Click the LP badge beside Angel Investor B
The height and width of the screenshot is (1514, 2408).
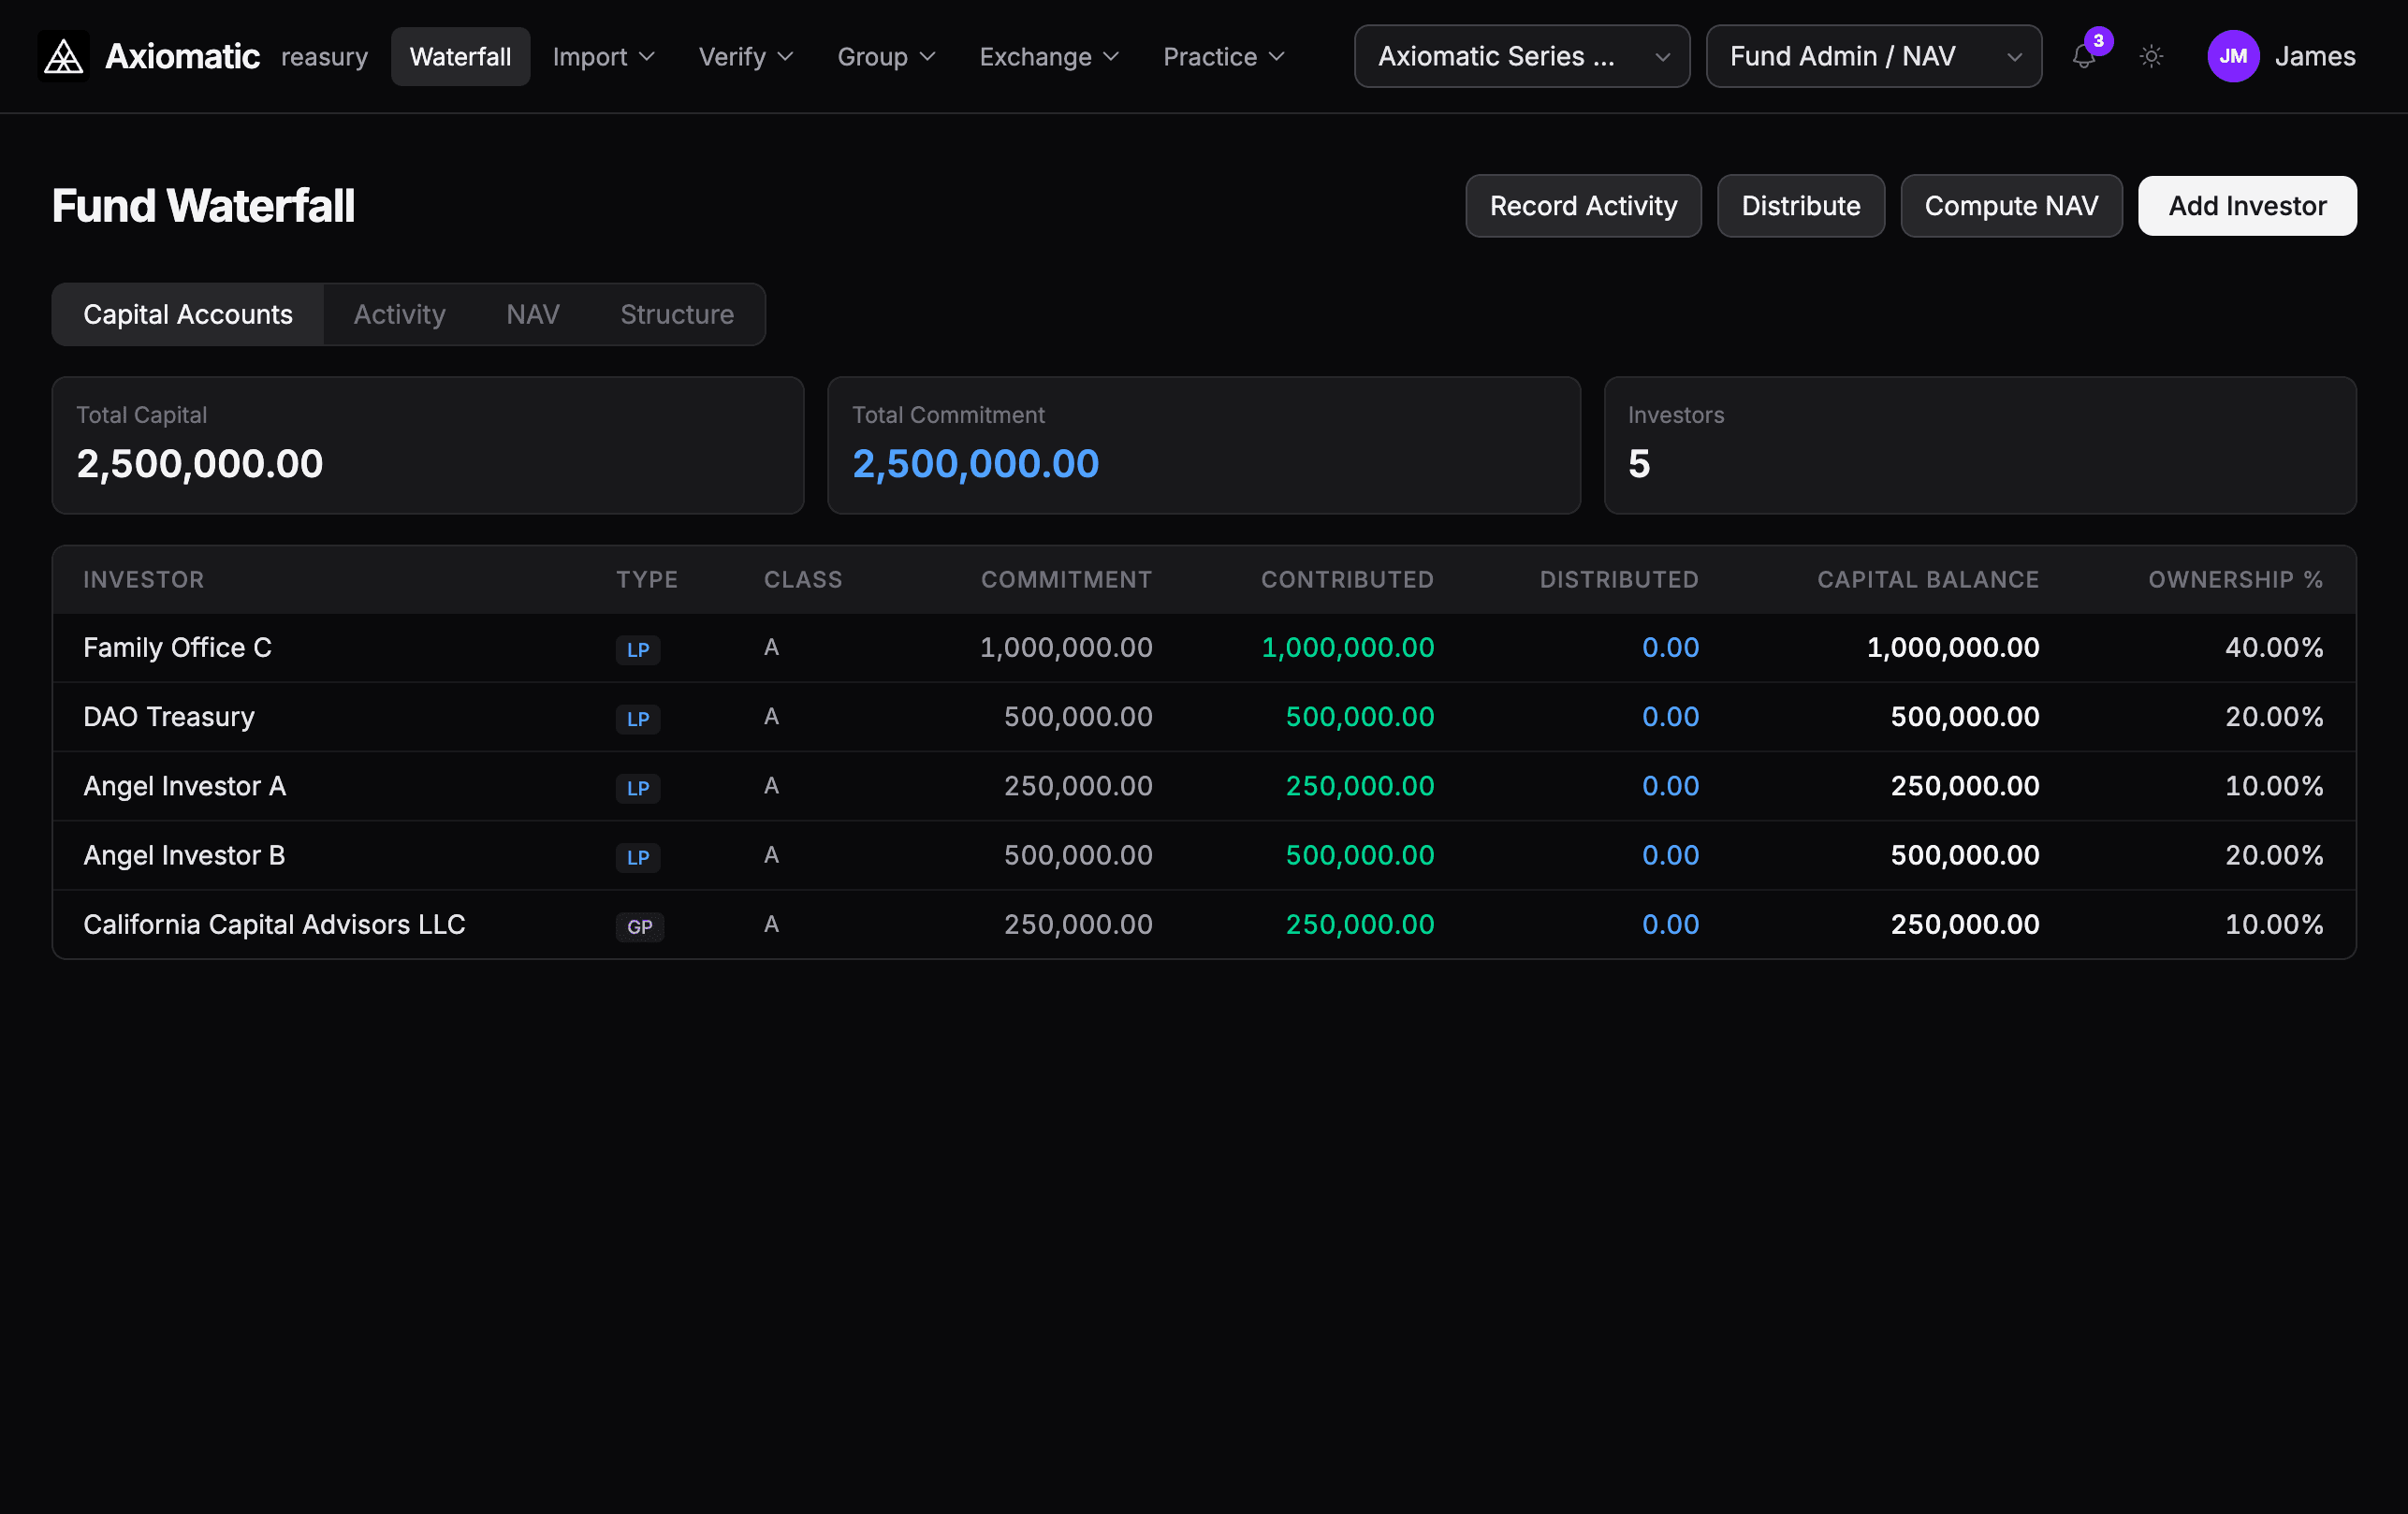click(638, 857)
